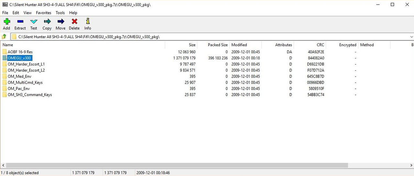Select the OM_Harder_Escort_L1 name text

[x=26, y=64]
